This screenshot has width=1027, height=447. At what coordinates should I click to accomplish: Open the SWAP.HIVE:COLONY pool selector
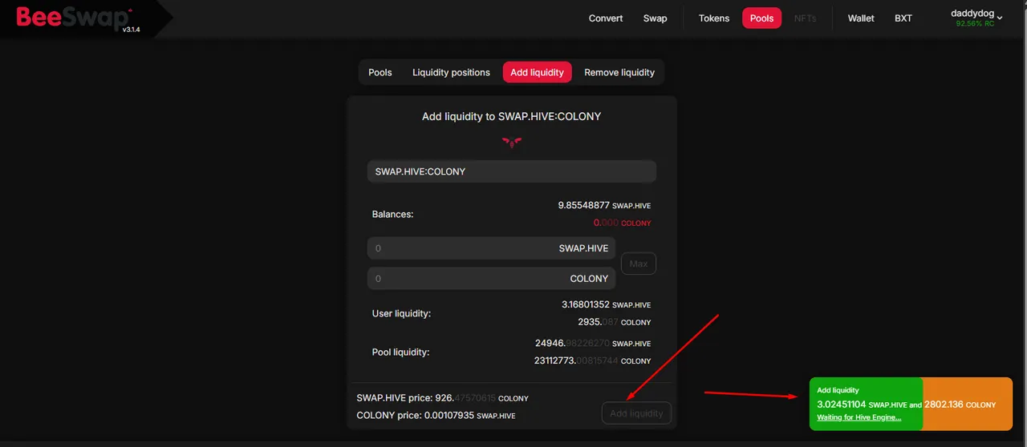coord(512,171)
